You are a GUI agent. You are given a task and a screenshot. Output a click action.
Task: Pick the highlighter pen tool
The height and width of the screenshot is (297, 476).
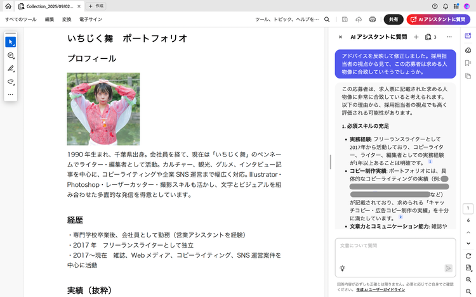[11, 68]
